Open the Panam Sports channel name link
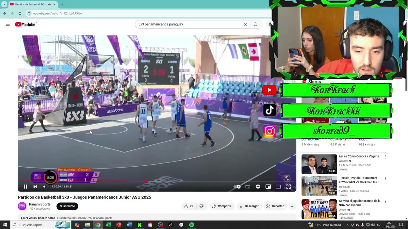 pyautogui.click(x=40, y=205)
